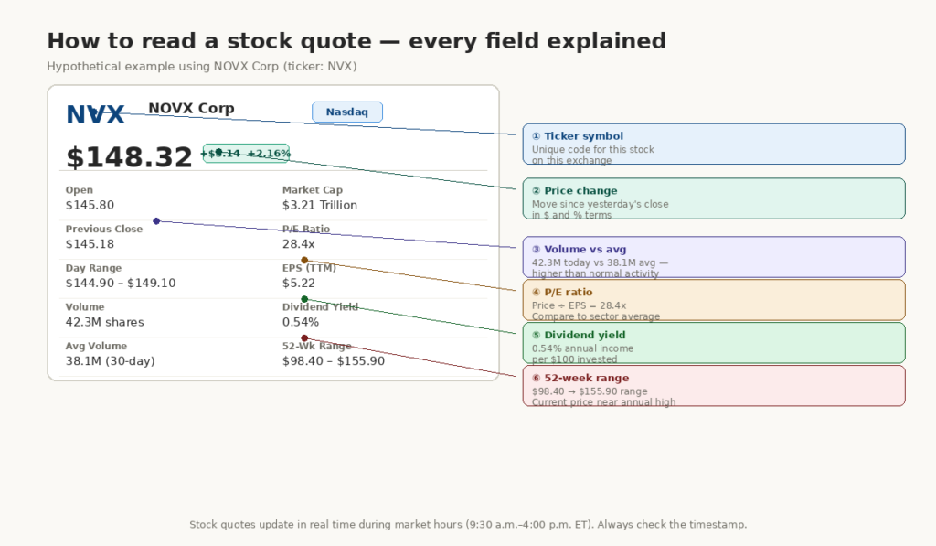Click the Dividend Yield value 0.54%
This screenshot has height=546, width=936.
coord(300,322)
